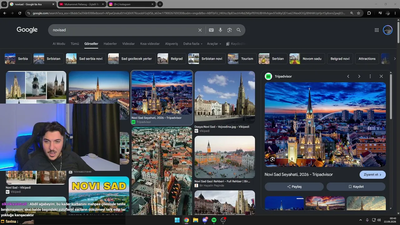The height and width of the screenshot is (225, 400).
Task: Open three-dot options in preview panel
Action: [x=370, y=76]
